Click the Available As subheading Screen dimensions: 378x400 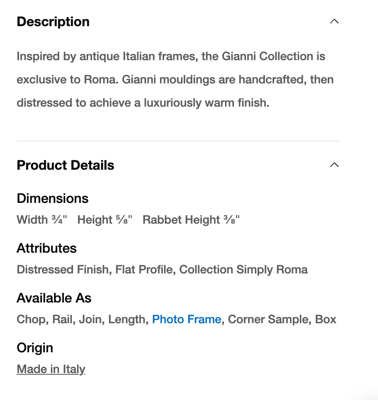coord(54,298)
